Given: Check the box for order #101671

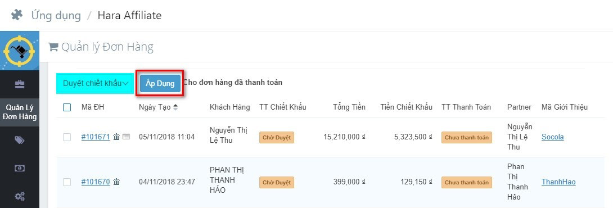Looking at the screenshot, I should 67,137.
